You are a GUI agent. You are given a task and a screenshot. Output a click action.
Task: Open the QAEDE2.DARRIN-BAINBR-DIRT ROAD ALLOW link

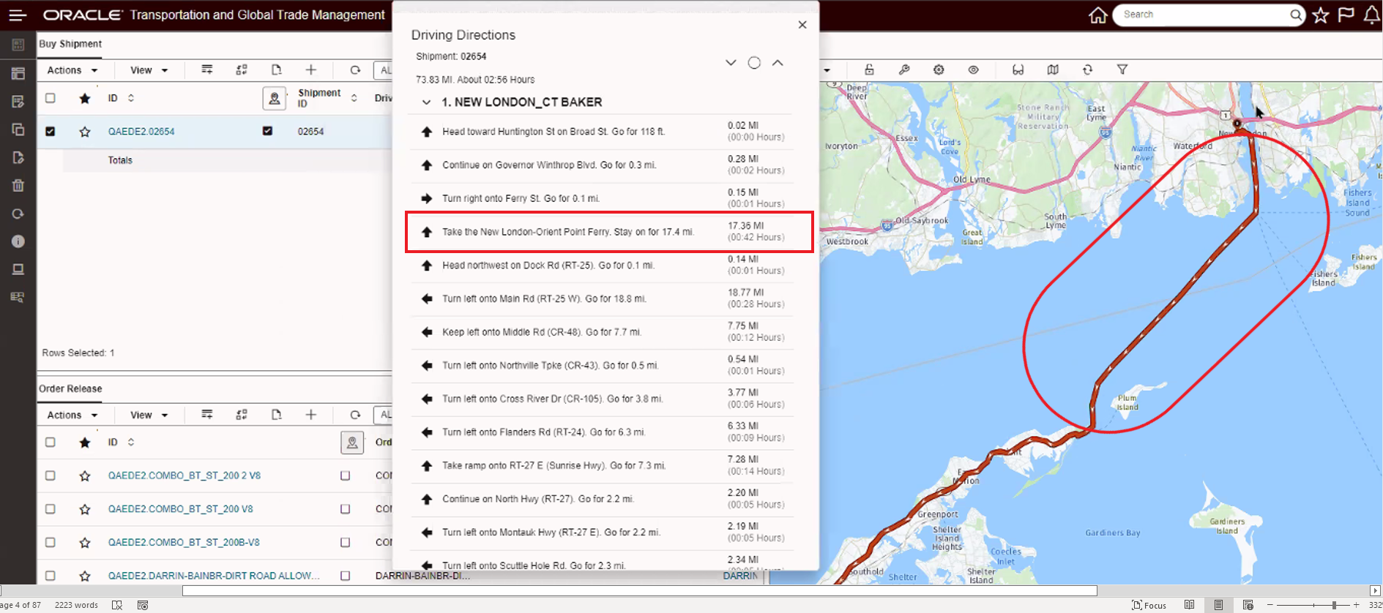[x=214, y=576]
